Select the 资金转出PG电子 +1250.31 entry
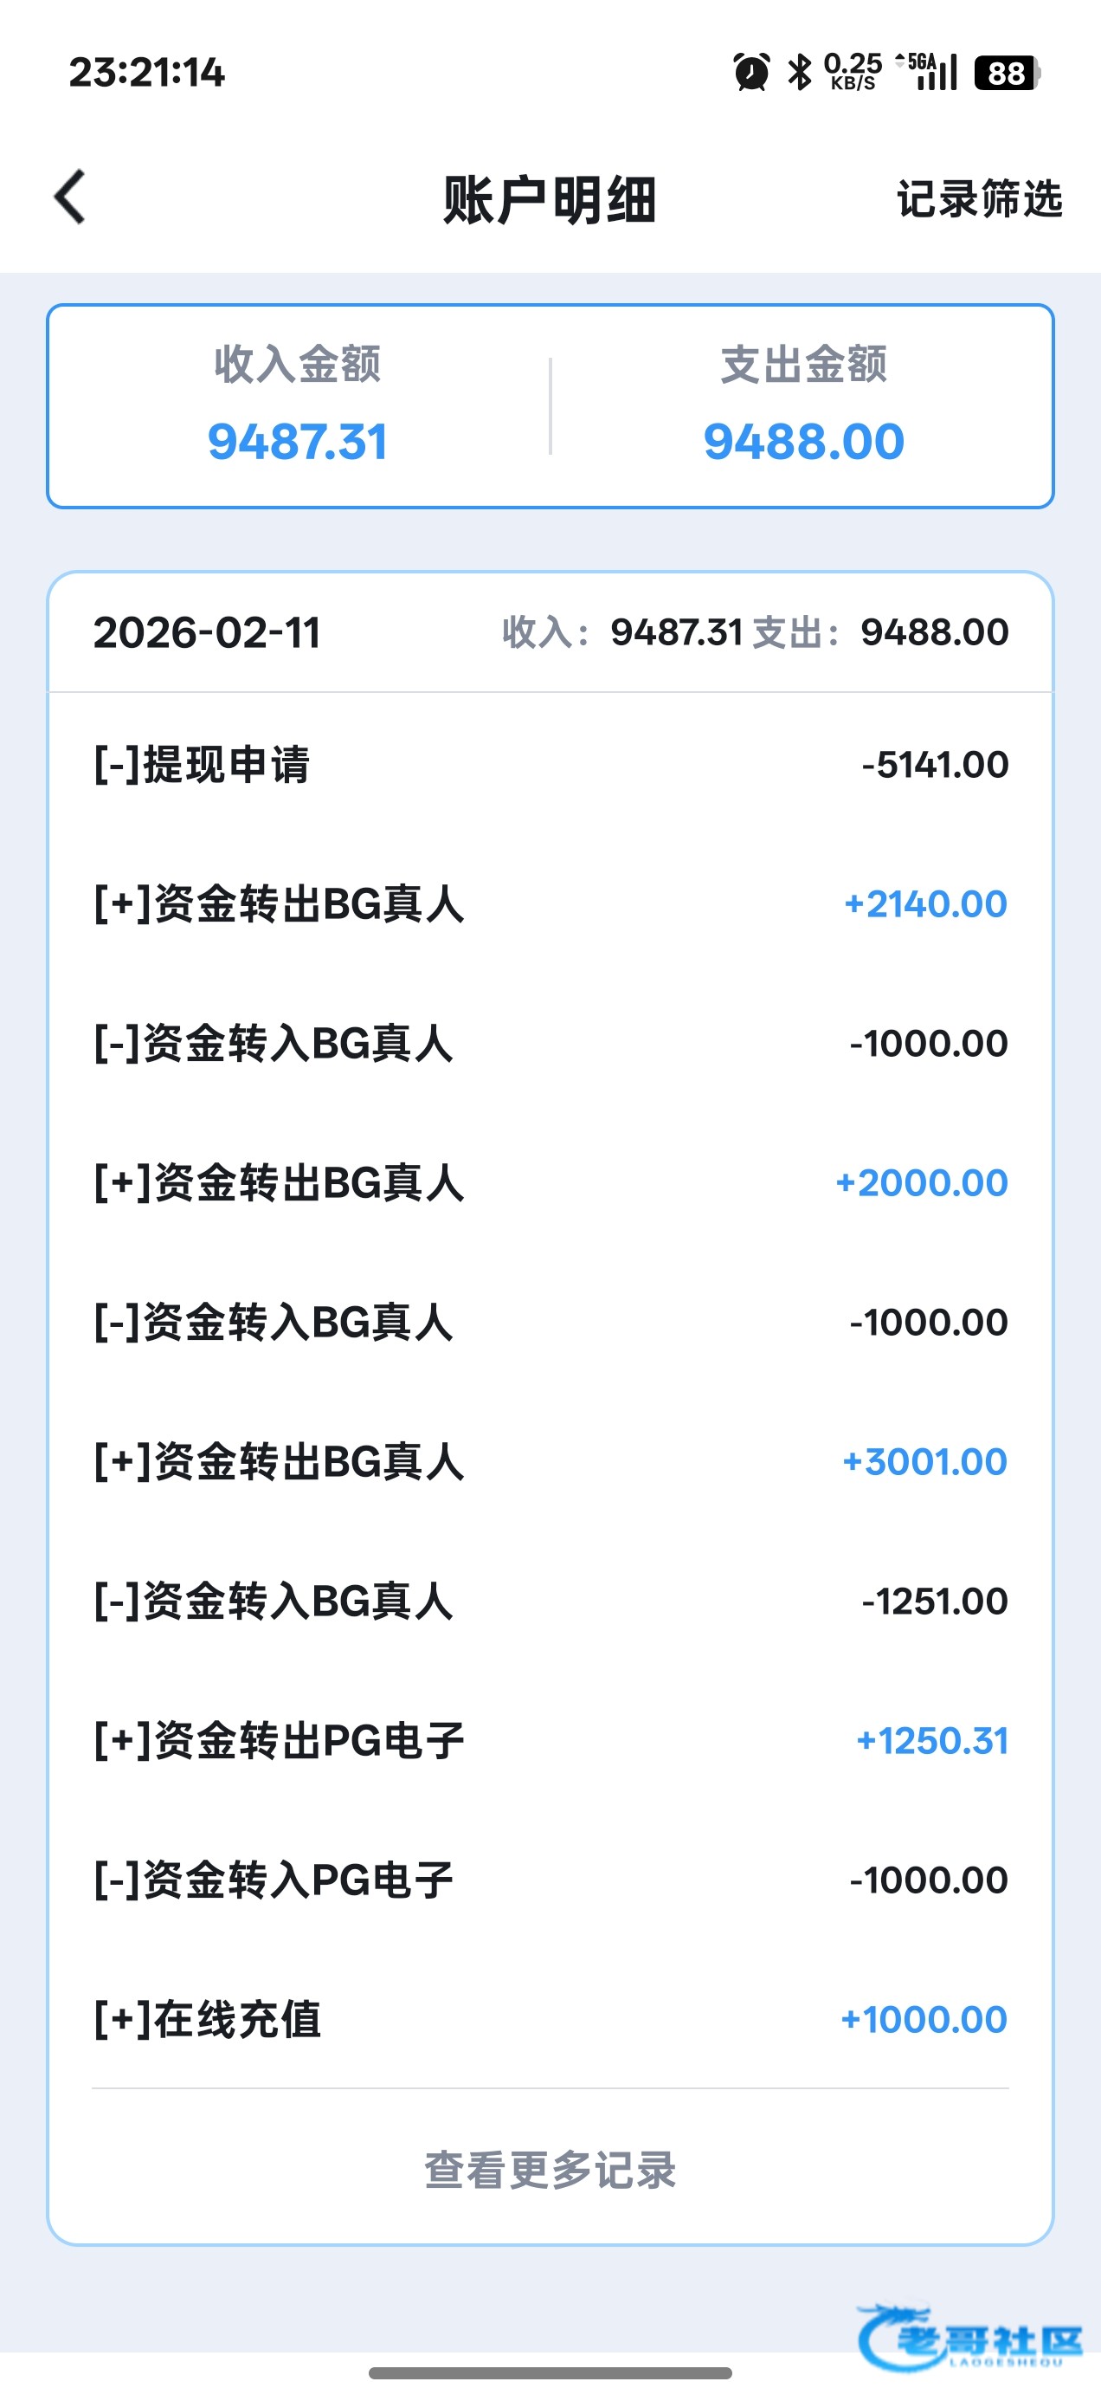This screenshot has height=2401, width=1101. (550, 1740)
